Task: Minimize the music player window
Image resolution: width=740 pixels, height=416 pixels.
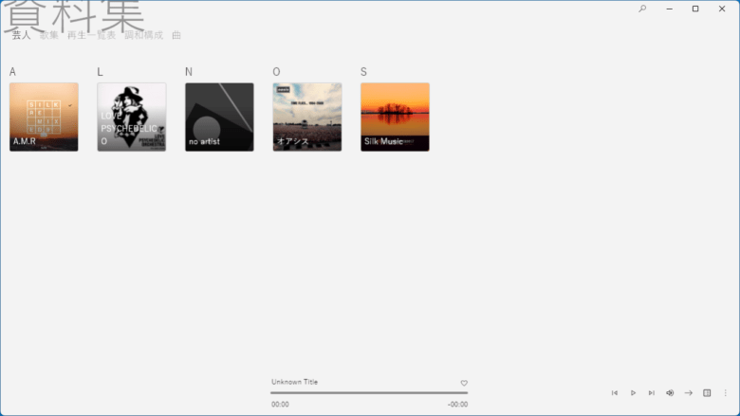Action: pos(669,9)
